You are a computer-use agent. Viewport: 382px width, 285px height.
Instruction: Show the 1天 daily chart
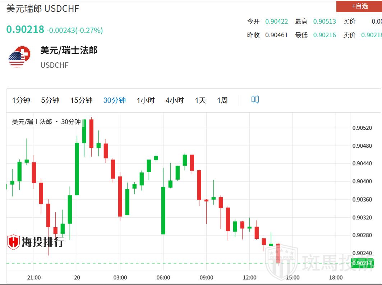coord(201,100)
